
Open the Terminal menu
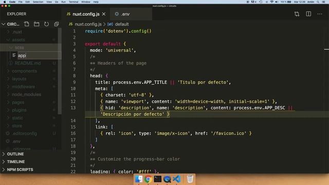74,2
